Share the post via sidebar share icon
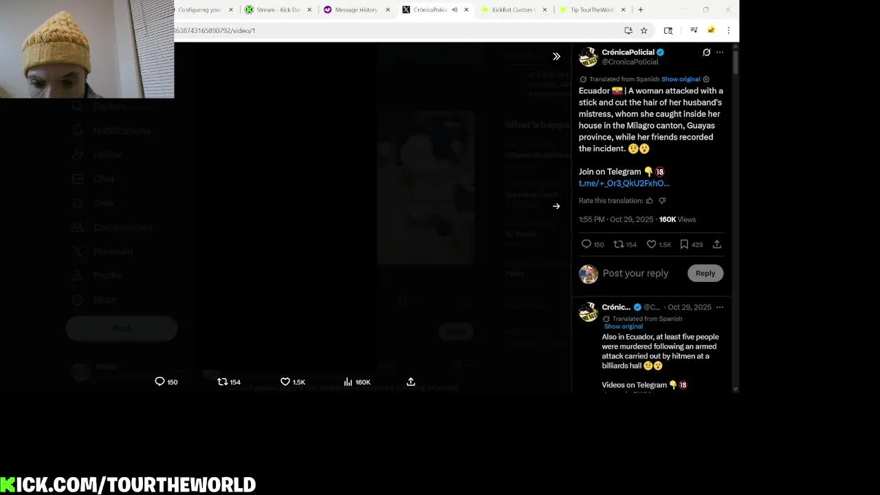Viewport: 880px width, 495px height. (717, 244)
